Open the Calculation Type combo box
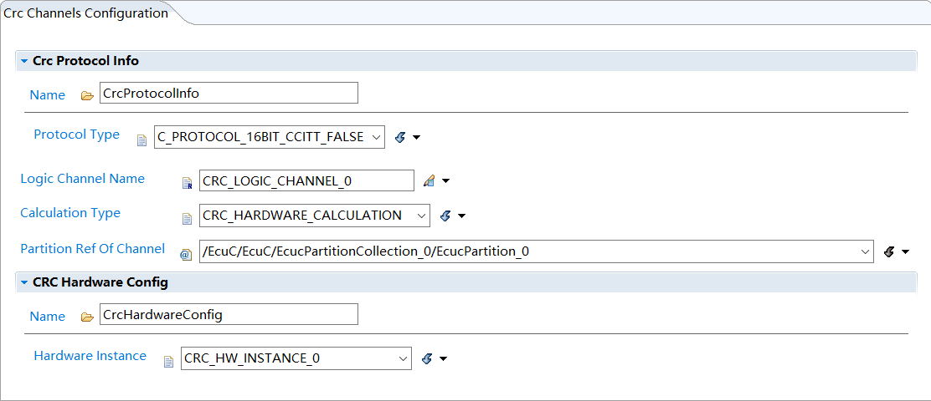This screenshot has height=401, width=931. click(x=420, y=216)
